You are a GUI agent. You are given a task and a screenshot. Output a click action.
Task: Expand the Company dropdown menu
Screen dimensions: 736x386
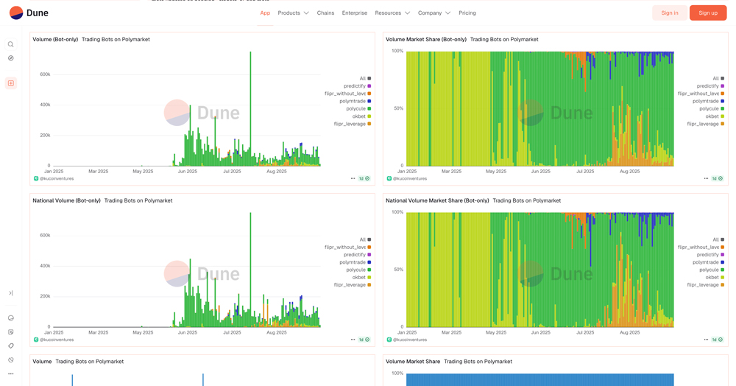click(434, 13)
